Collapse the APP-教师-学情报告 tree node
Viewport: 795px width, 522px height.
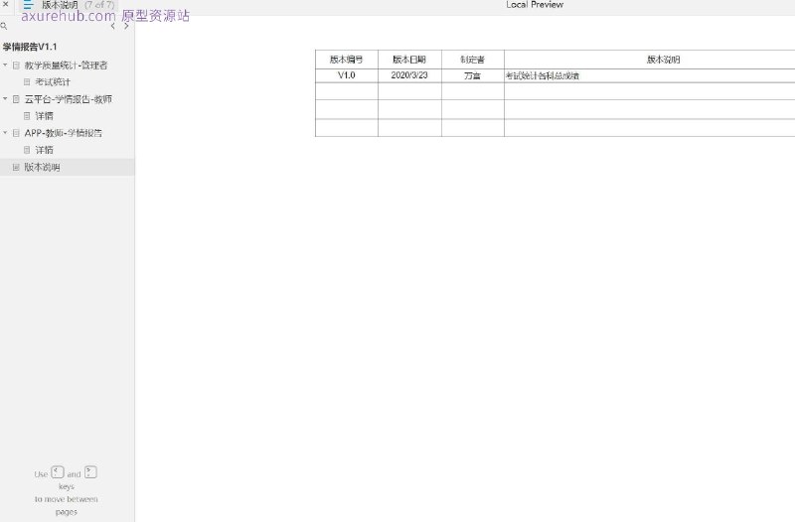(x=5, y=133)
